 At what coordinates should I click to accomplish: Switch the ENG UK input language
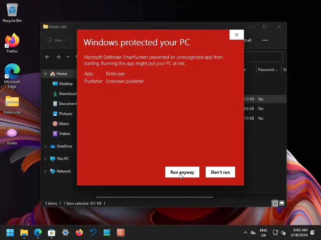coord(263,232)
